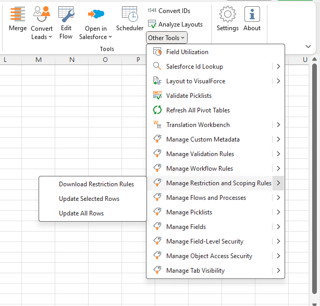Open the Scheduler tool
The height and width of the screenshot is (306, 320).
[x=130, y=20]
